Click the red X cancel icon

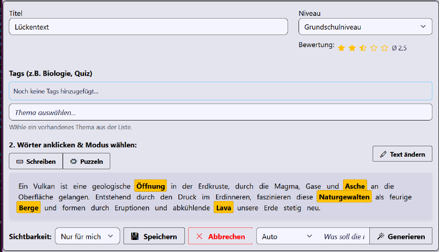coord(199,236)
